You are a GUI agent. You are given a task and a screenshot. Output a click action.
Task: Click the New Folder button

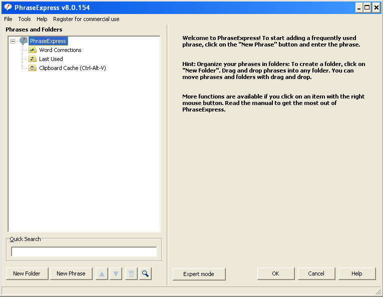27,273
